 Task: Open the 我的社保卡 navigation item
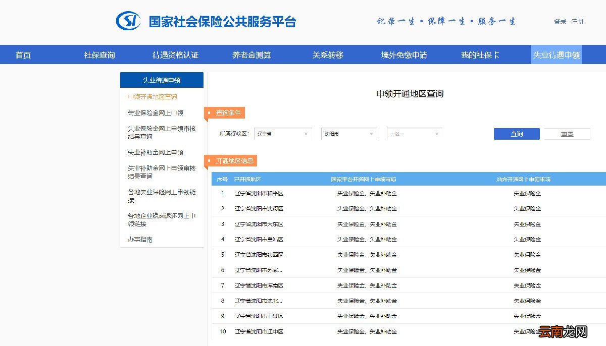click(x=480, y=55)
